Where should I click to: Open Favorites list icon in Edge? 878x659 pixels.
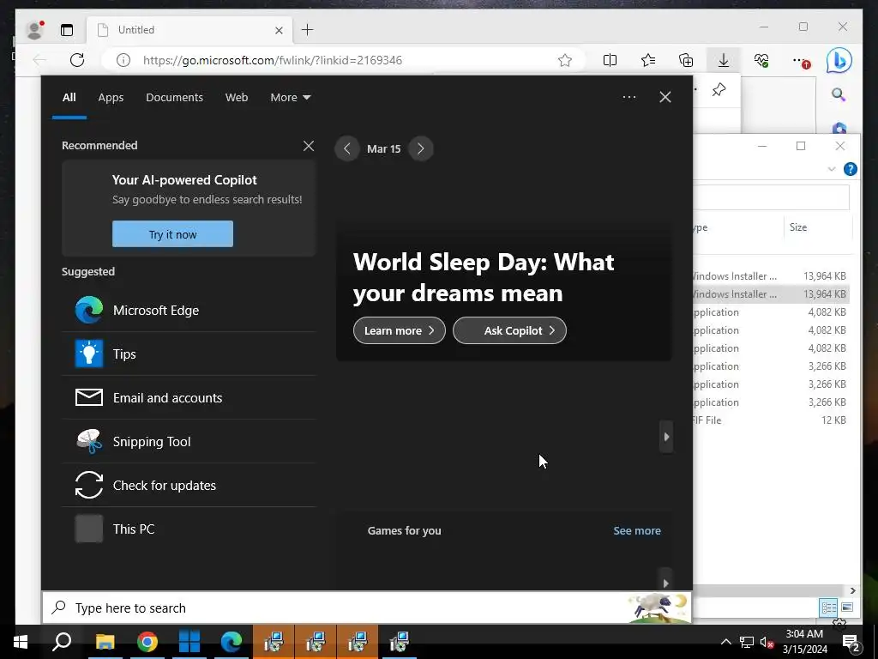pos(648,60)
